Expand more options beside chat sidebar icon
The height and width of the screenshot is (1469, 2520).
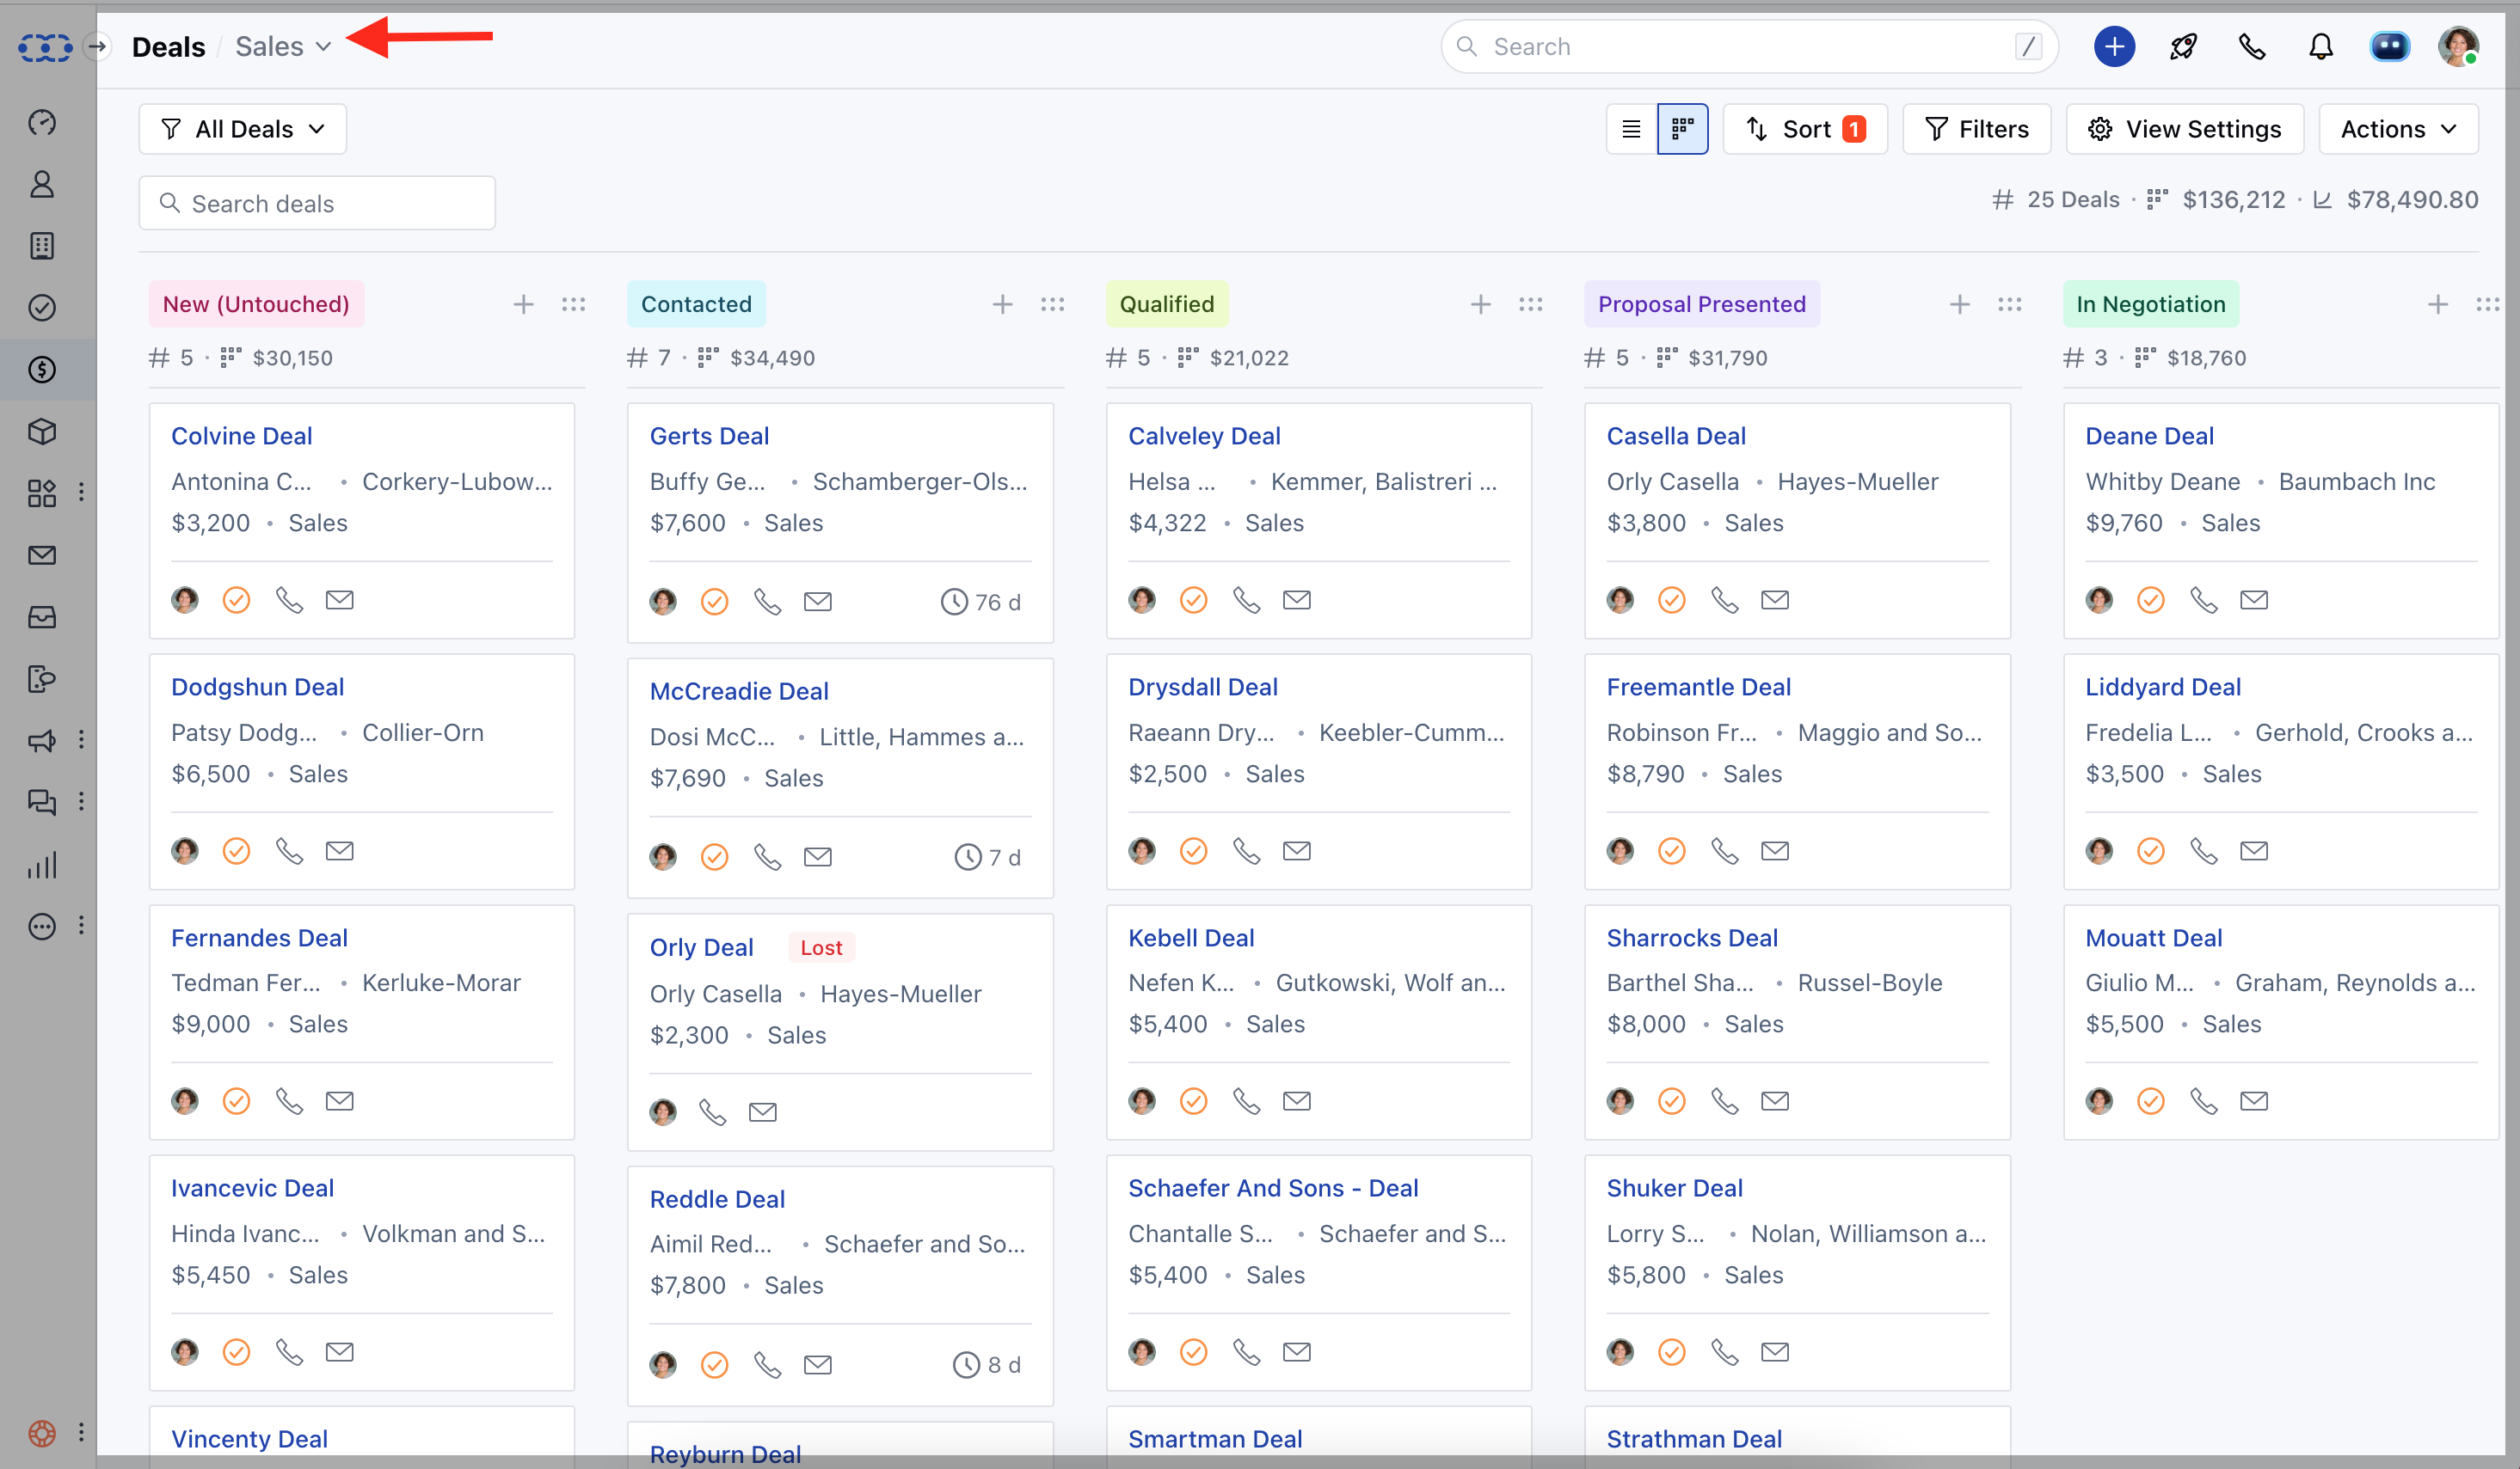coord(81,801)
